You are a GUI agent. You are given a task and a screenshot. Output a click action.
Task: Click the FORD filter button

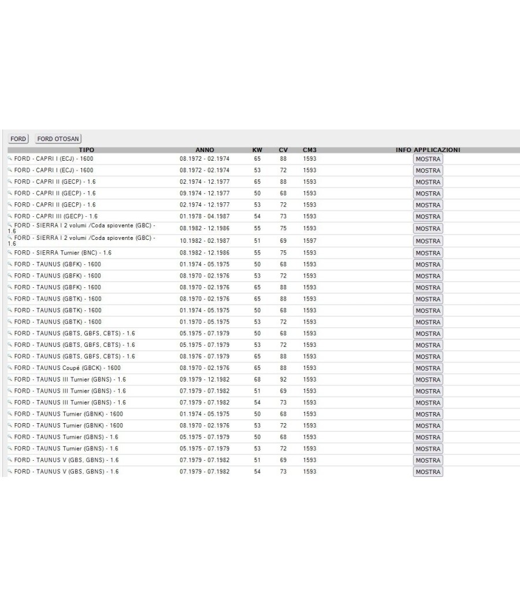click(18, 139)
